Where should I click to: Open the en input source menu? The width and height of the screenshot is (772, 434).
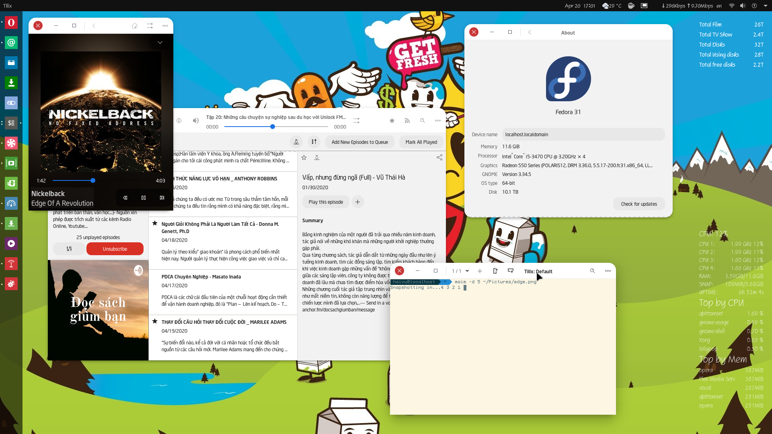[x=719, y=6]
